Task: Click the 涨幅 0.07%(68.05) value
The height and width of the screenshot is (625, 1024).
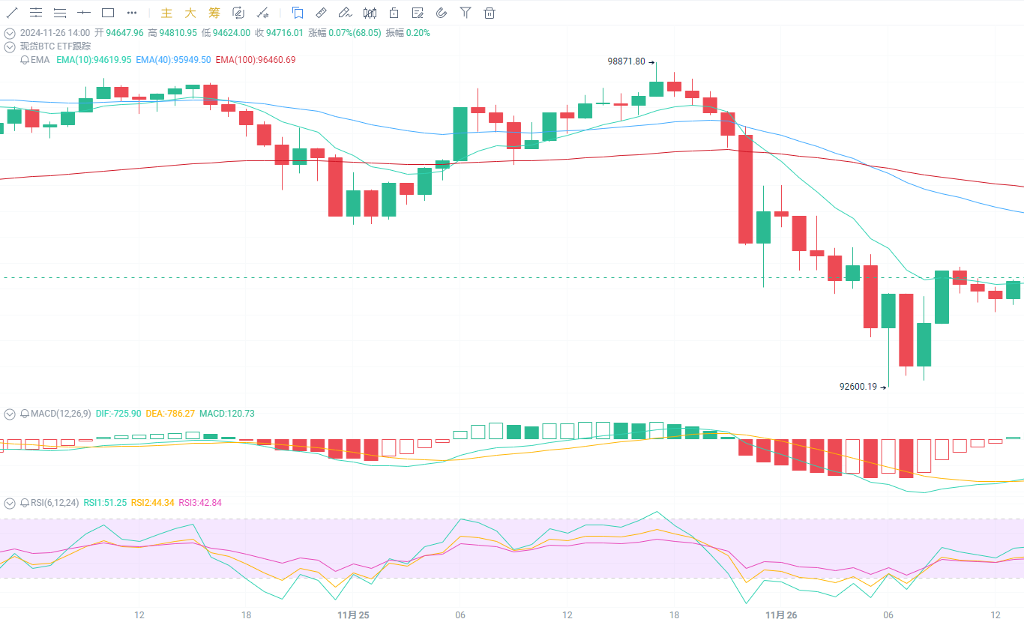Action: (x=345, y=33)
